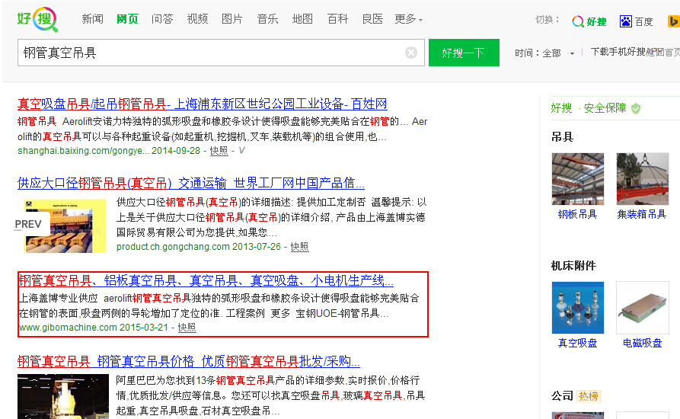
Task: Click the V mark after the baixing.com result
Action: tap(241, 151)
